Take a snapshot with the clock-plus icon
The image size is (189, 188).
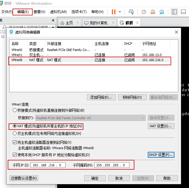[x=144, y=12]
